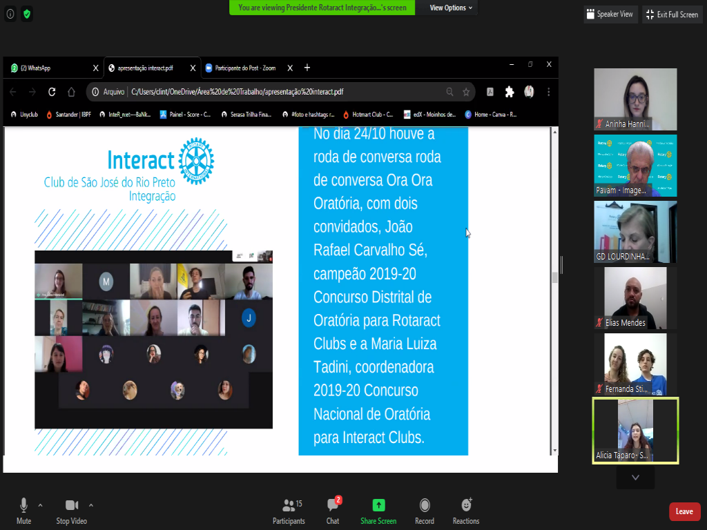Image resolution: width=707 pixels, height=530 pixels.
Task: Leave the meeting
Action: click(x=684, y=511)
